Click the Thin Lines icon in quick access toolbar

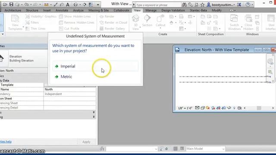click(x=91, y=5)
